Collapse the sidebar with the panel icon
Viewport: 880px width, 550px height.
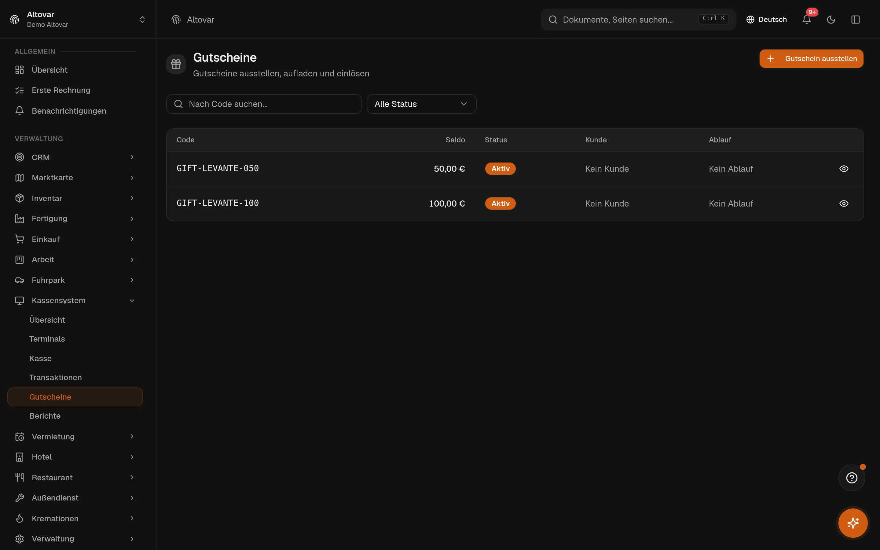pyautogui.click(x=855, y=20)
